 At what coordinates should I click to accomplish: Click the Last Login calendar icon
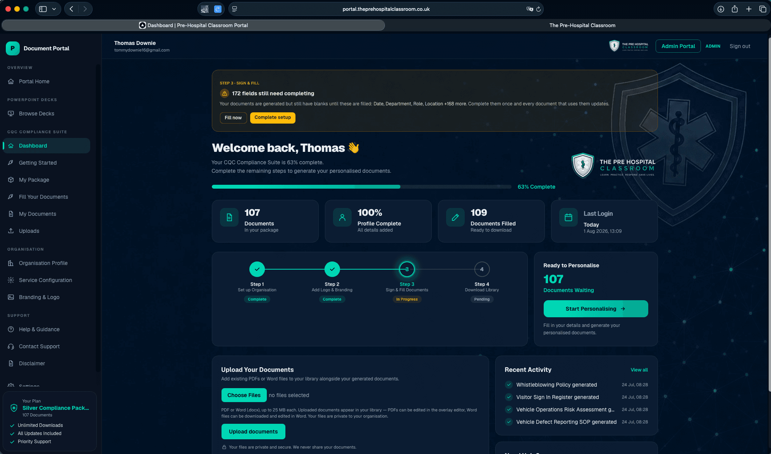tap(568, 217)
